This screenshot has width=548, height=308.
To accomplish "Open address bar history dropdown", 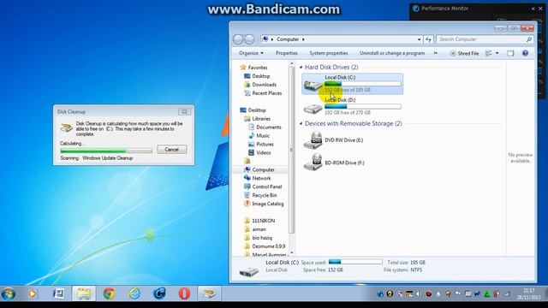I will coord(419,39).
